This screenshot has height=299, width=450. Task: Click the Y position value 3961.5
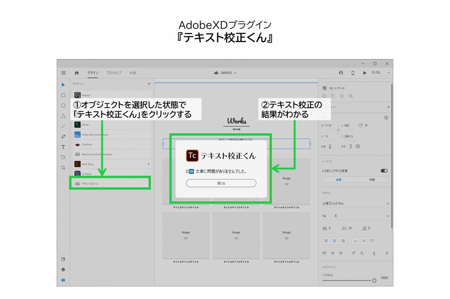coord(349,136)
